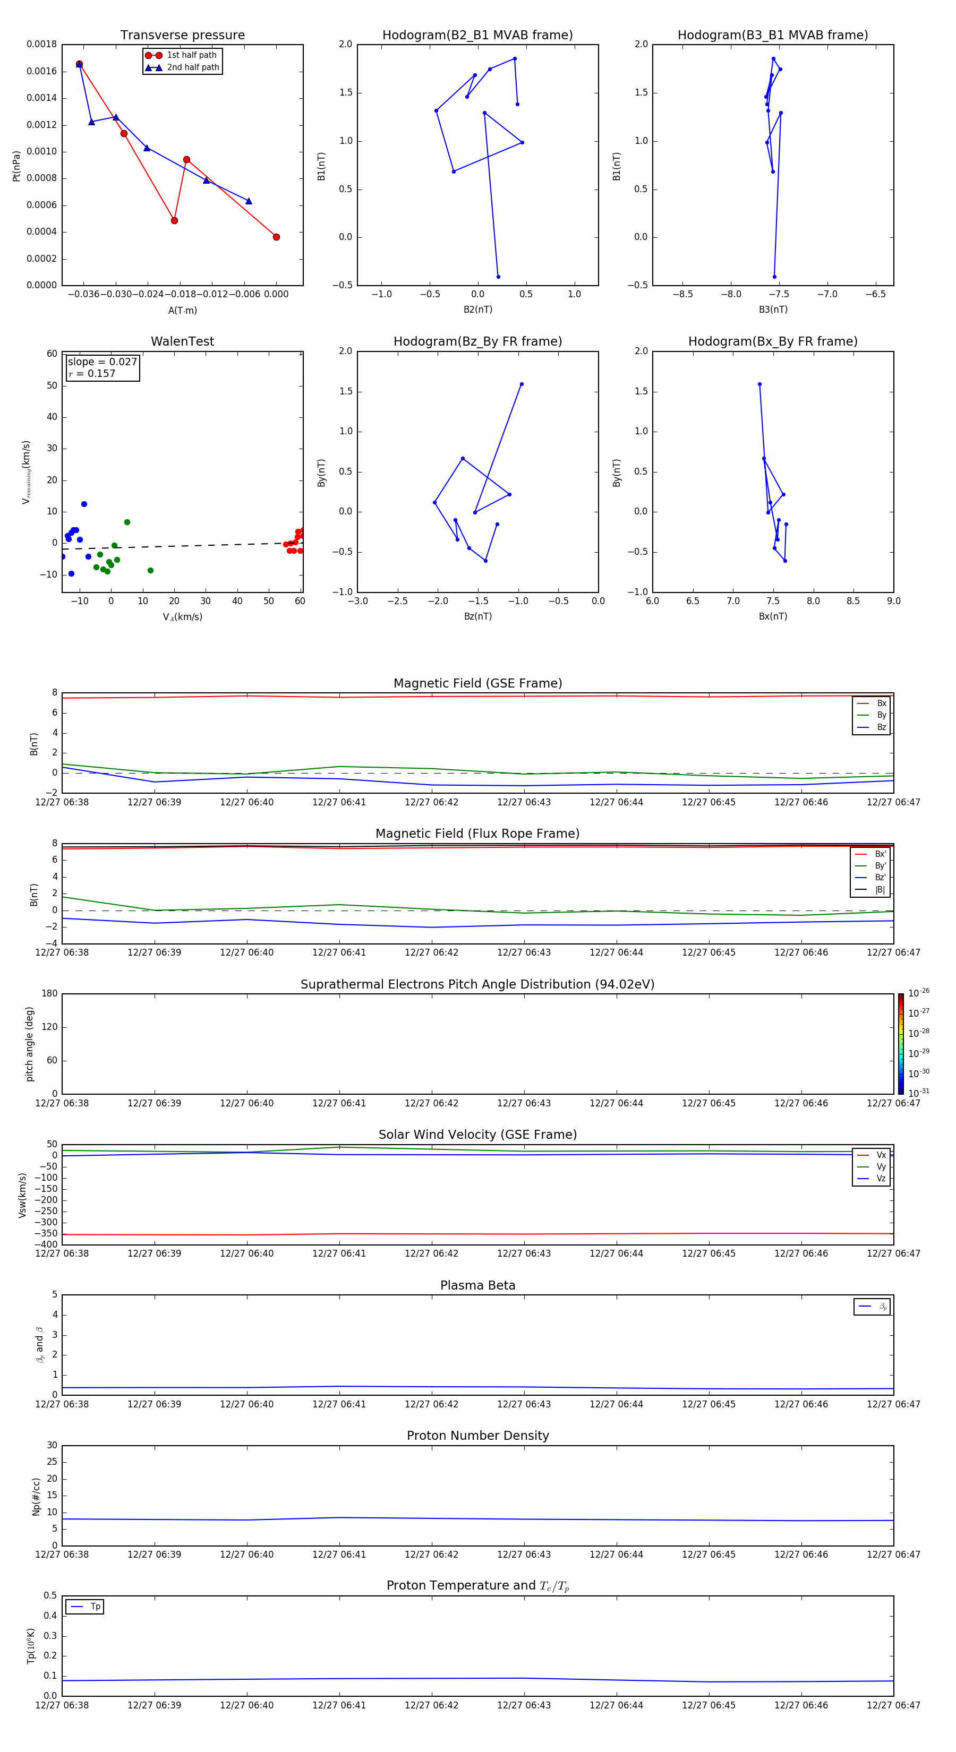Click the βp legend in Plasma Beta plot
The width and height of the screenshot is (956, 1752).
point(872,1307)
